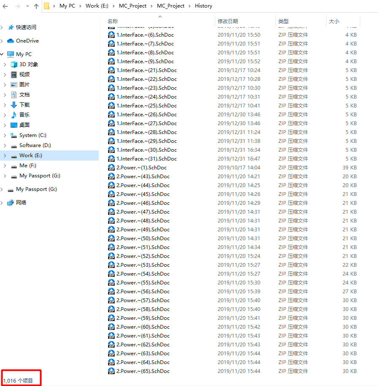Select file 2.Power.~(65).SchDoc
Image resolution: width=378 pixels, height=386 pixels.
tap(143, 372)
